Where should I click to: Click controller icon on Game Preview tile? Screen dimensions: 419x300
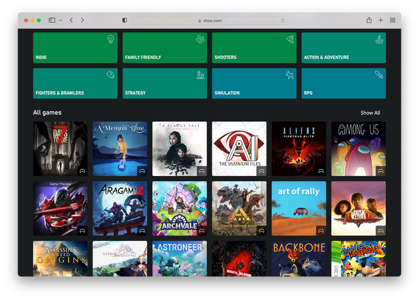82,231
